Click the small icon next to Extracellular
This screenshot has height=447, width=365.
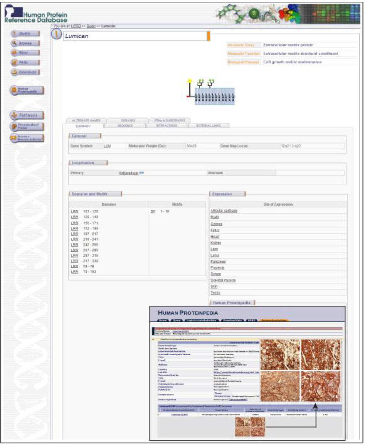tap(142, 173)
